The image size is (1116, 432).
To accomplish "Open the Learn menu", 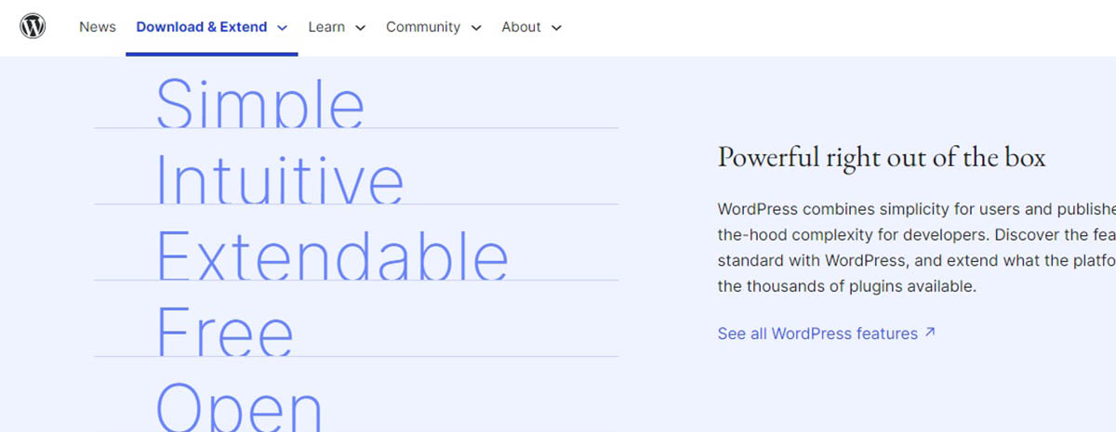I will point(326,27).
